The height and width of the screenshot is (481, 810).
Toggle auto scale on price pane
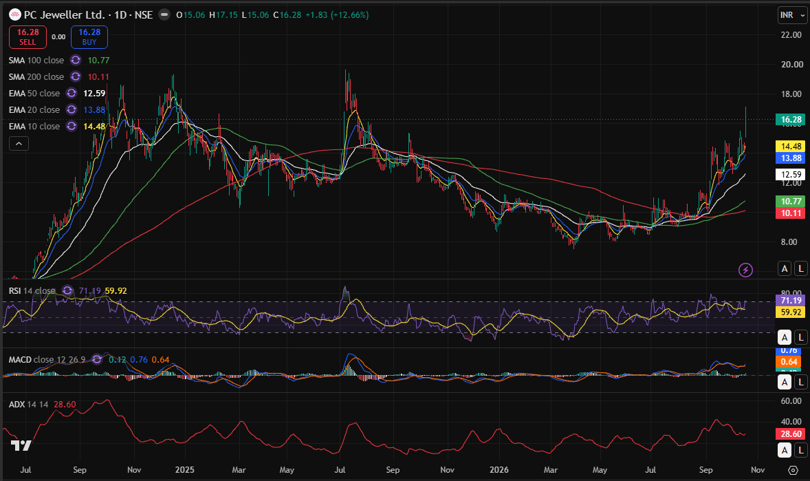[785, 268]
